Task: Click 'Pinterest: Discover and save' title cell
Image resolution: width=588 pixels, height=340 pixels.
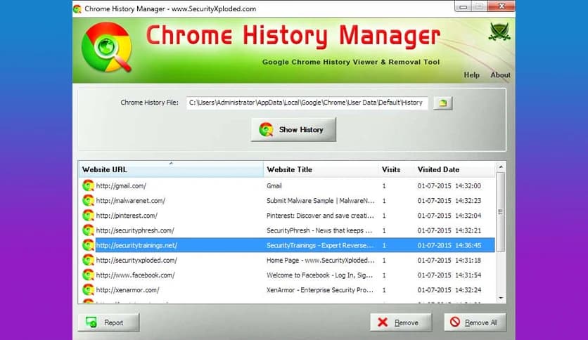Action: pyautogui.click(x=320, y=215)
